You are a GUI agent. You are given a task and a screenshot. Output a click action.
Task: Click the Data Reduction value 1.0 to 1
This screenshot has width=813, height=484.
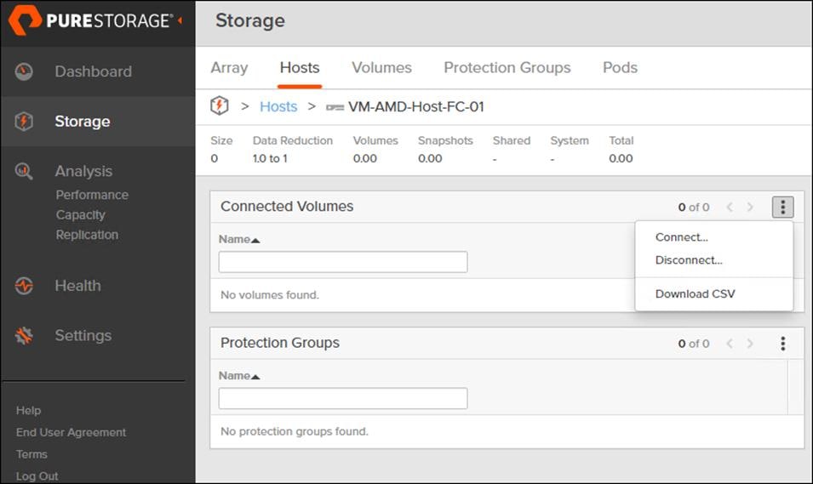(x=270, y=158)
